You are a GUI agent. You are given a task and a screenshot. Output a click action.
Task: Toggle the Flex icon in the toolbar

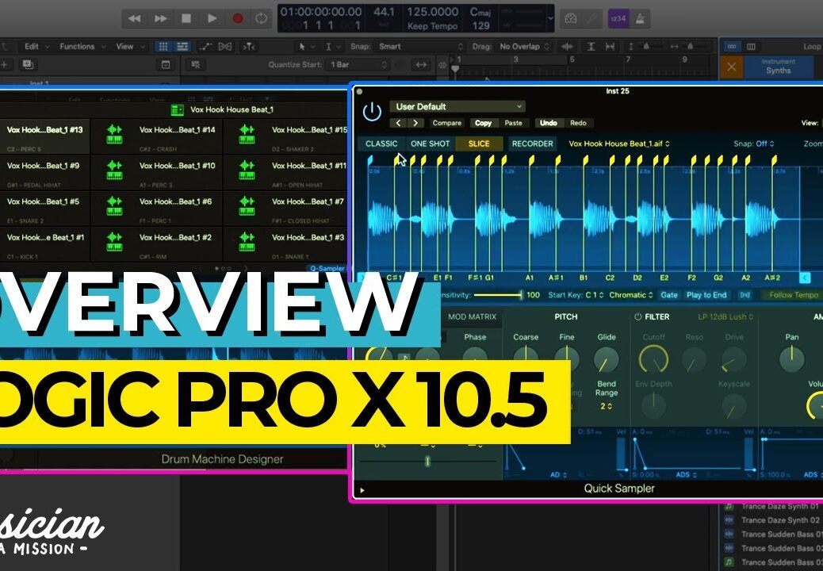coord(225,47)
